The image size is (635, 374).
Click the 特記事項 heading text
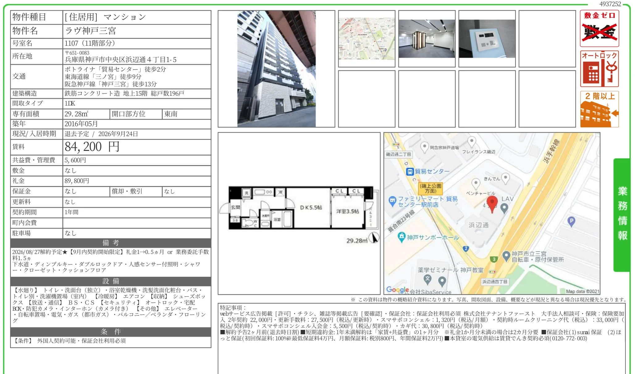[233, 308]
